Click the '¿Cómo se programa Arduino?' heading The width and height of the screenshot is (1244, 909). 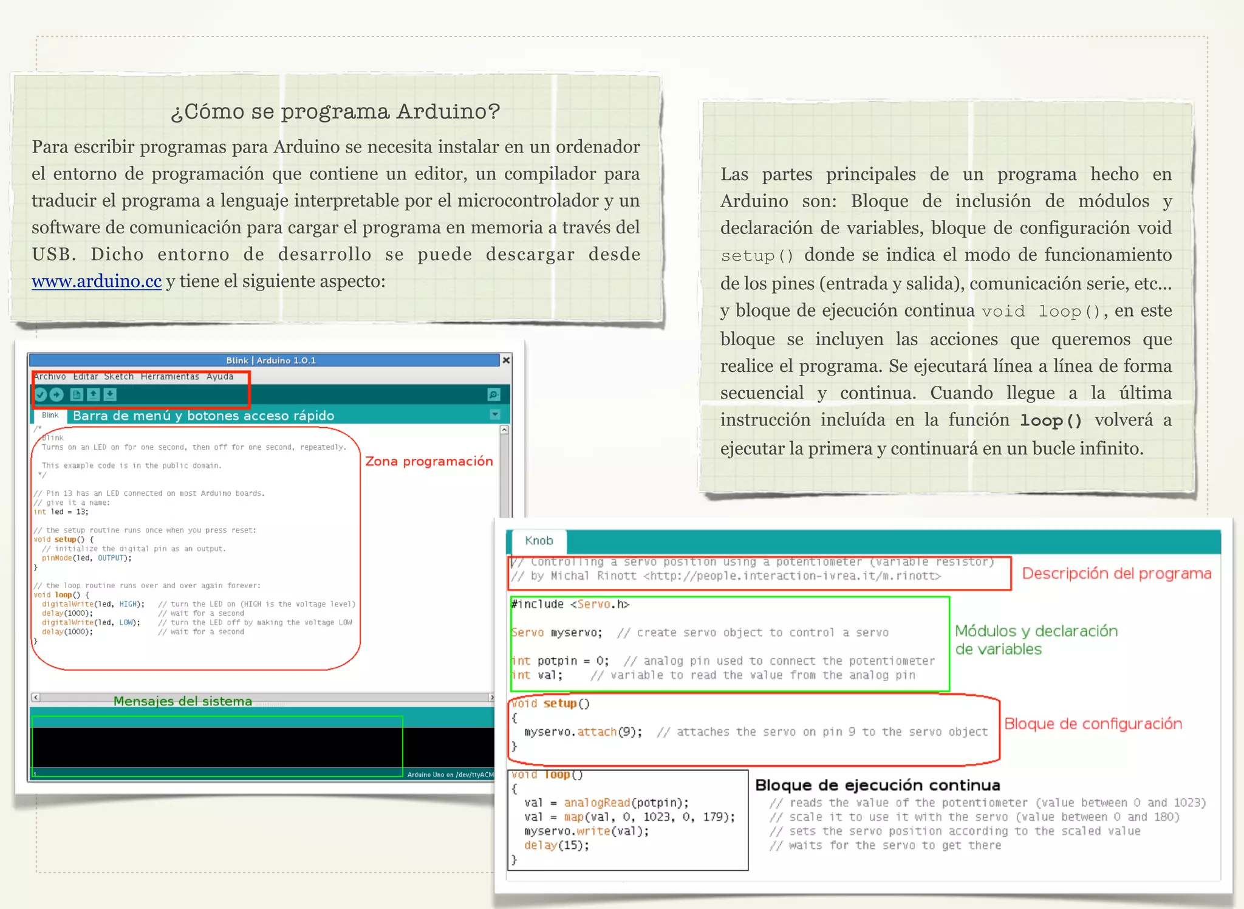[335, 112]
